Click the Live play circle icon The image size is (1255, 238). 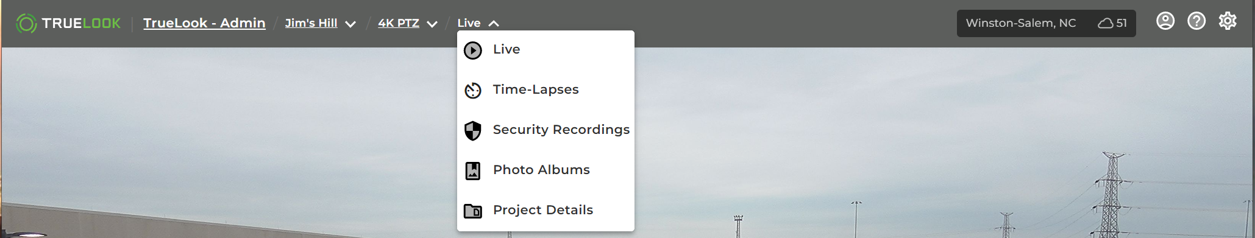(473, 50)
